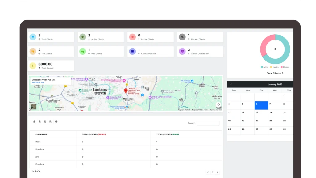Print the plan table with printer icon
The image size is (316, 178).
point(56,121)
